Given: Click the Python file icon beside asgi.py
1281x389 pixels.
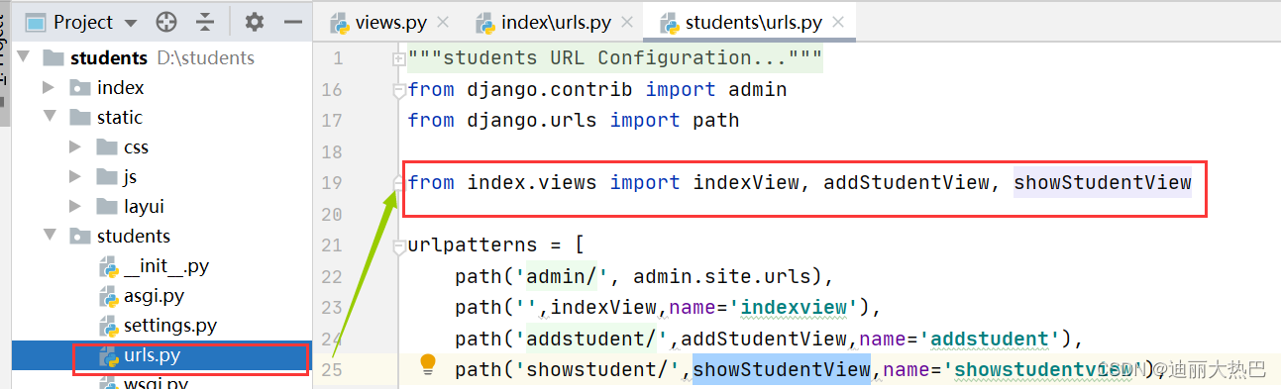Looking at the screenshot, I should [109, 295].
